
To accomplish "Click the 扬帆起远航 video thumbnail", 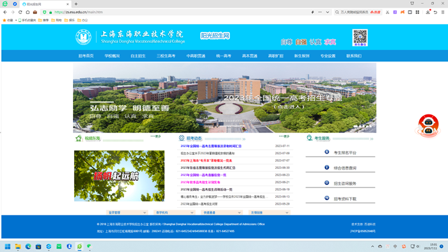I will [x=120, y=176].
